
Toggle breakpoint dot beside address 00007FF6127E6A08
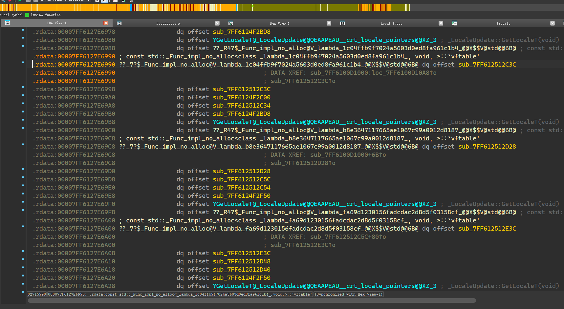(x=23, y=251)
